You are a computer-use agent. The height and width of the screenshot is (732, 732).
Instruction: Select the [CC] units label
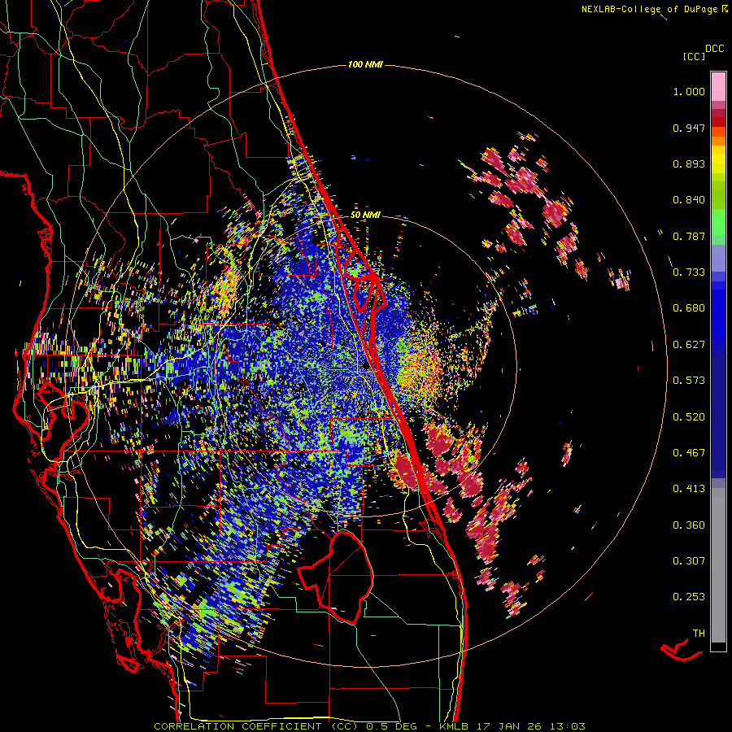click(694, 57)
